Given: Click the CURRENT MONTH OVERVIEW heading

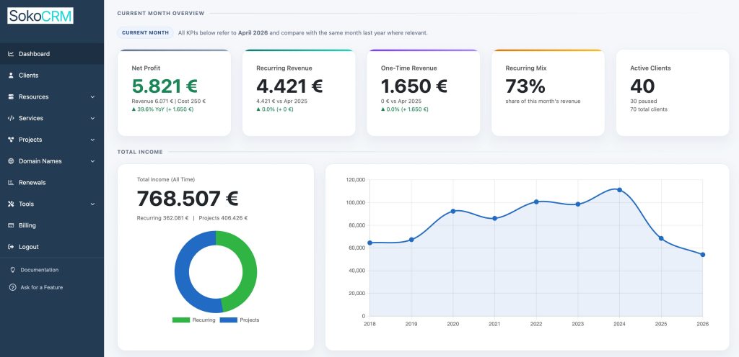Looking at the screenshot, I should [x=161, y=13].
